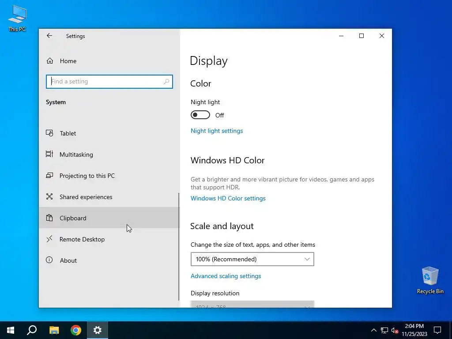The height and width of the screenshot is (339, 452).
Task: Click the Show desktop sliver at taskbar end
Action: pyautogui.click(x=451, y=330)
